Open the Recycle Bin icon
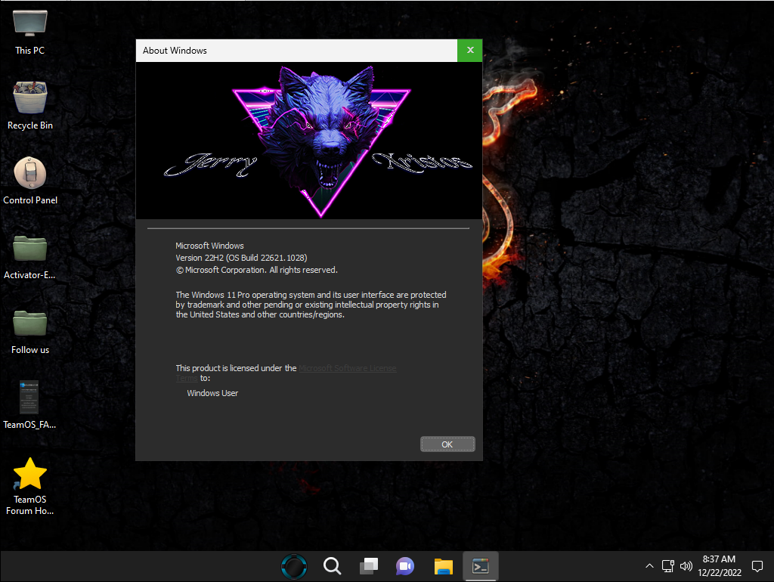774x582 pixels. [x=29, y=106]
